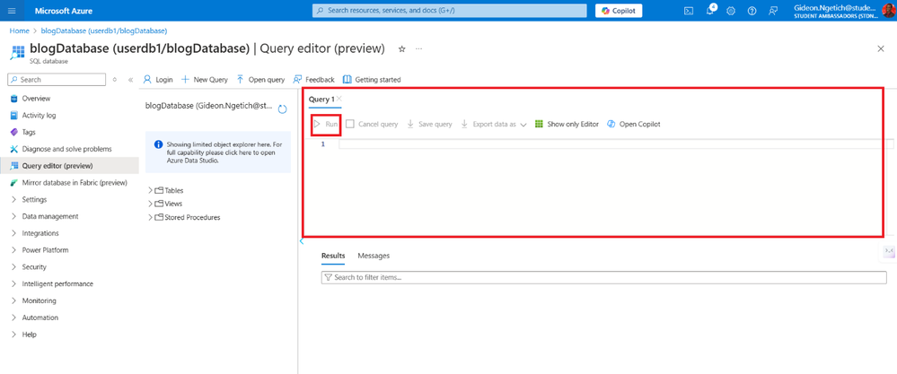Run the current query
897x374 pixels.
[326, 124]
